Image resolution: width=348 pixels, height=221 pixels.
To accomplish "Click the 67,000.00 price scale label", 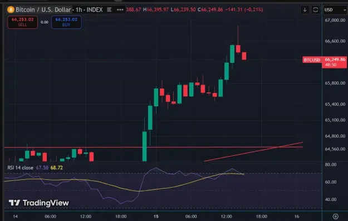I will click(x=335, y=20).
